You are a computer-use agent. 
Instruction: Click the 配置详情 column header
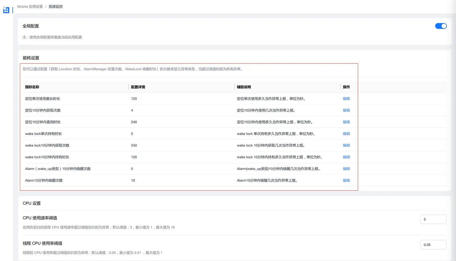[x=138, y=87]
